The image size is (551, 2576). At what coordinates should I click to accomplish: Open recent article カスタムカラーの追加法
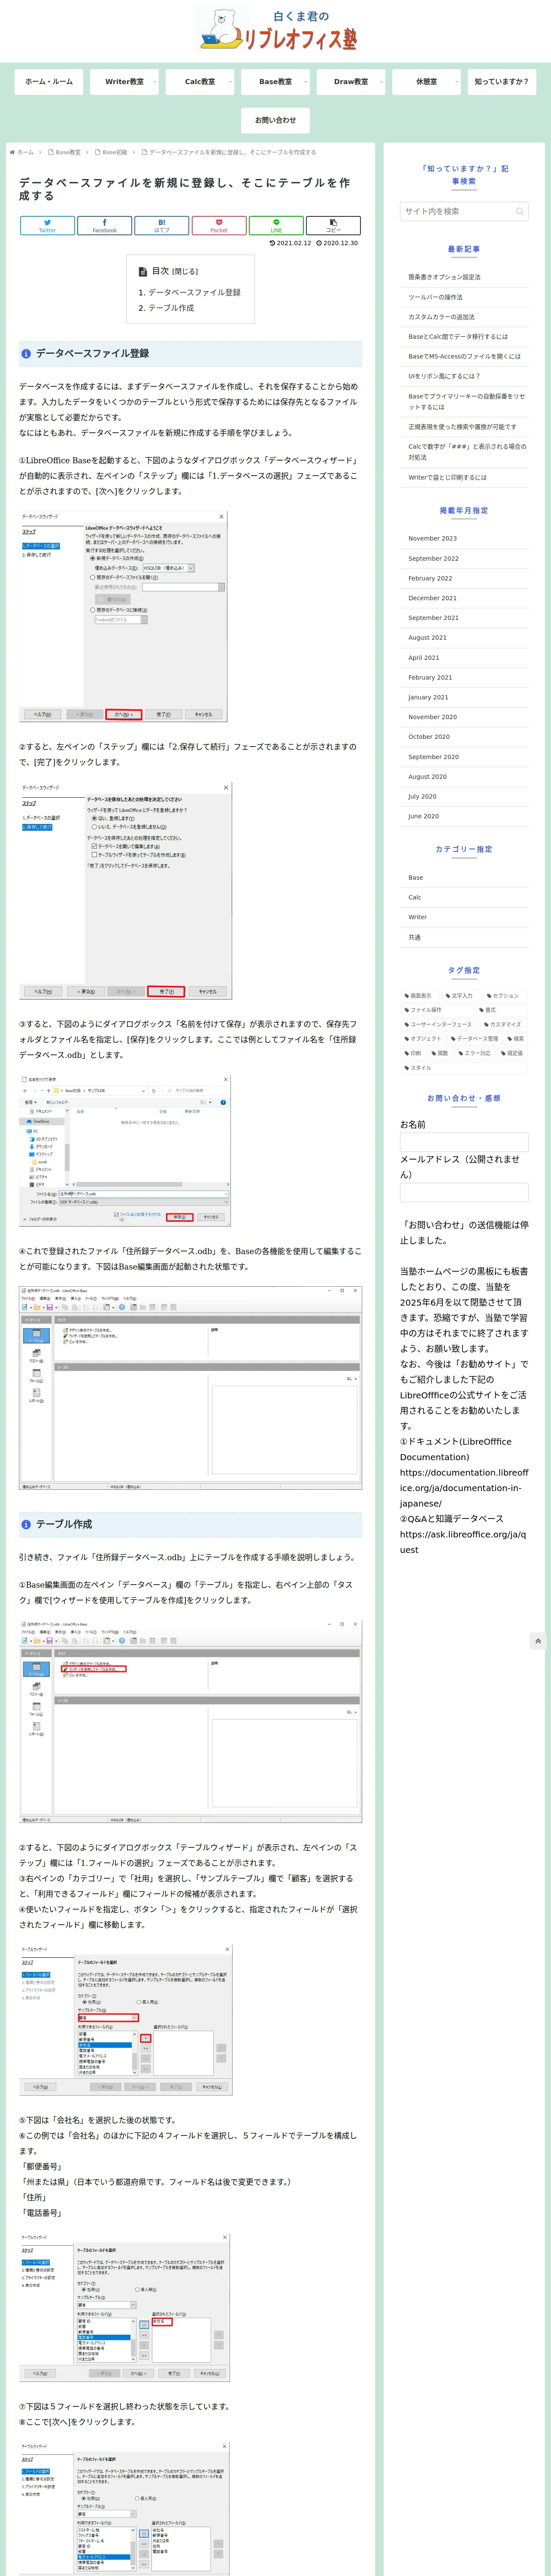pos(464,317)
